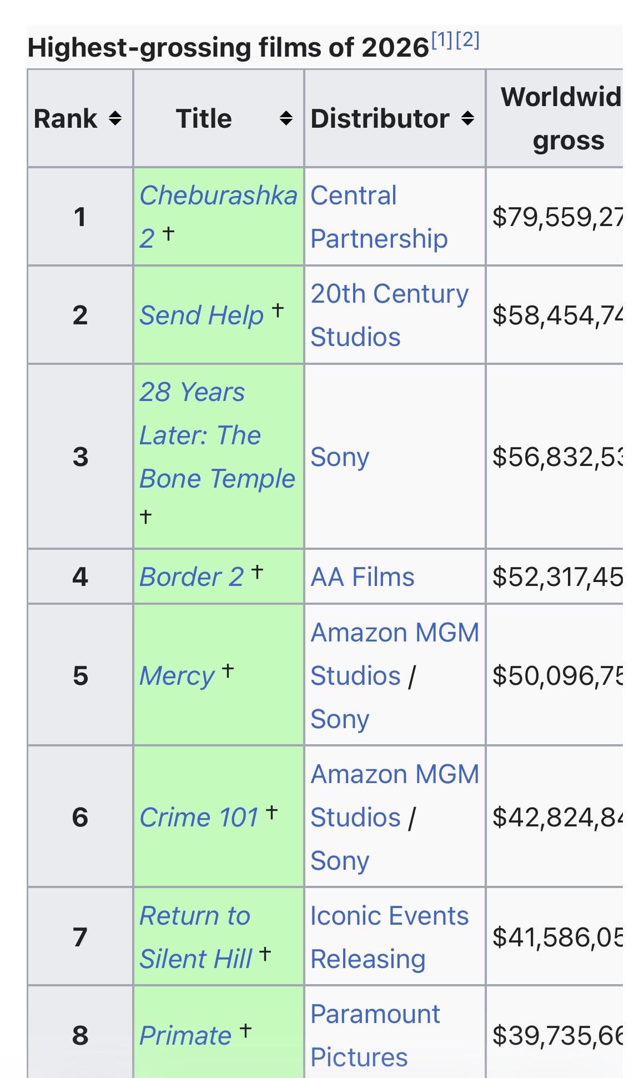
Task: Open citation reference [1]
Action: pos(442,40)
